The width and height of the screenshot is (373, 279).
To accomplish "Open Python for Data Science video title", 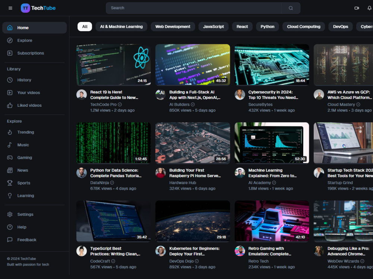I will point(116,173).
